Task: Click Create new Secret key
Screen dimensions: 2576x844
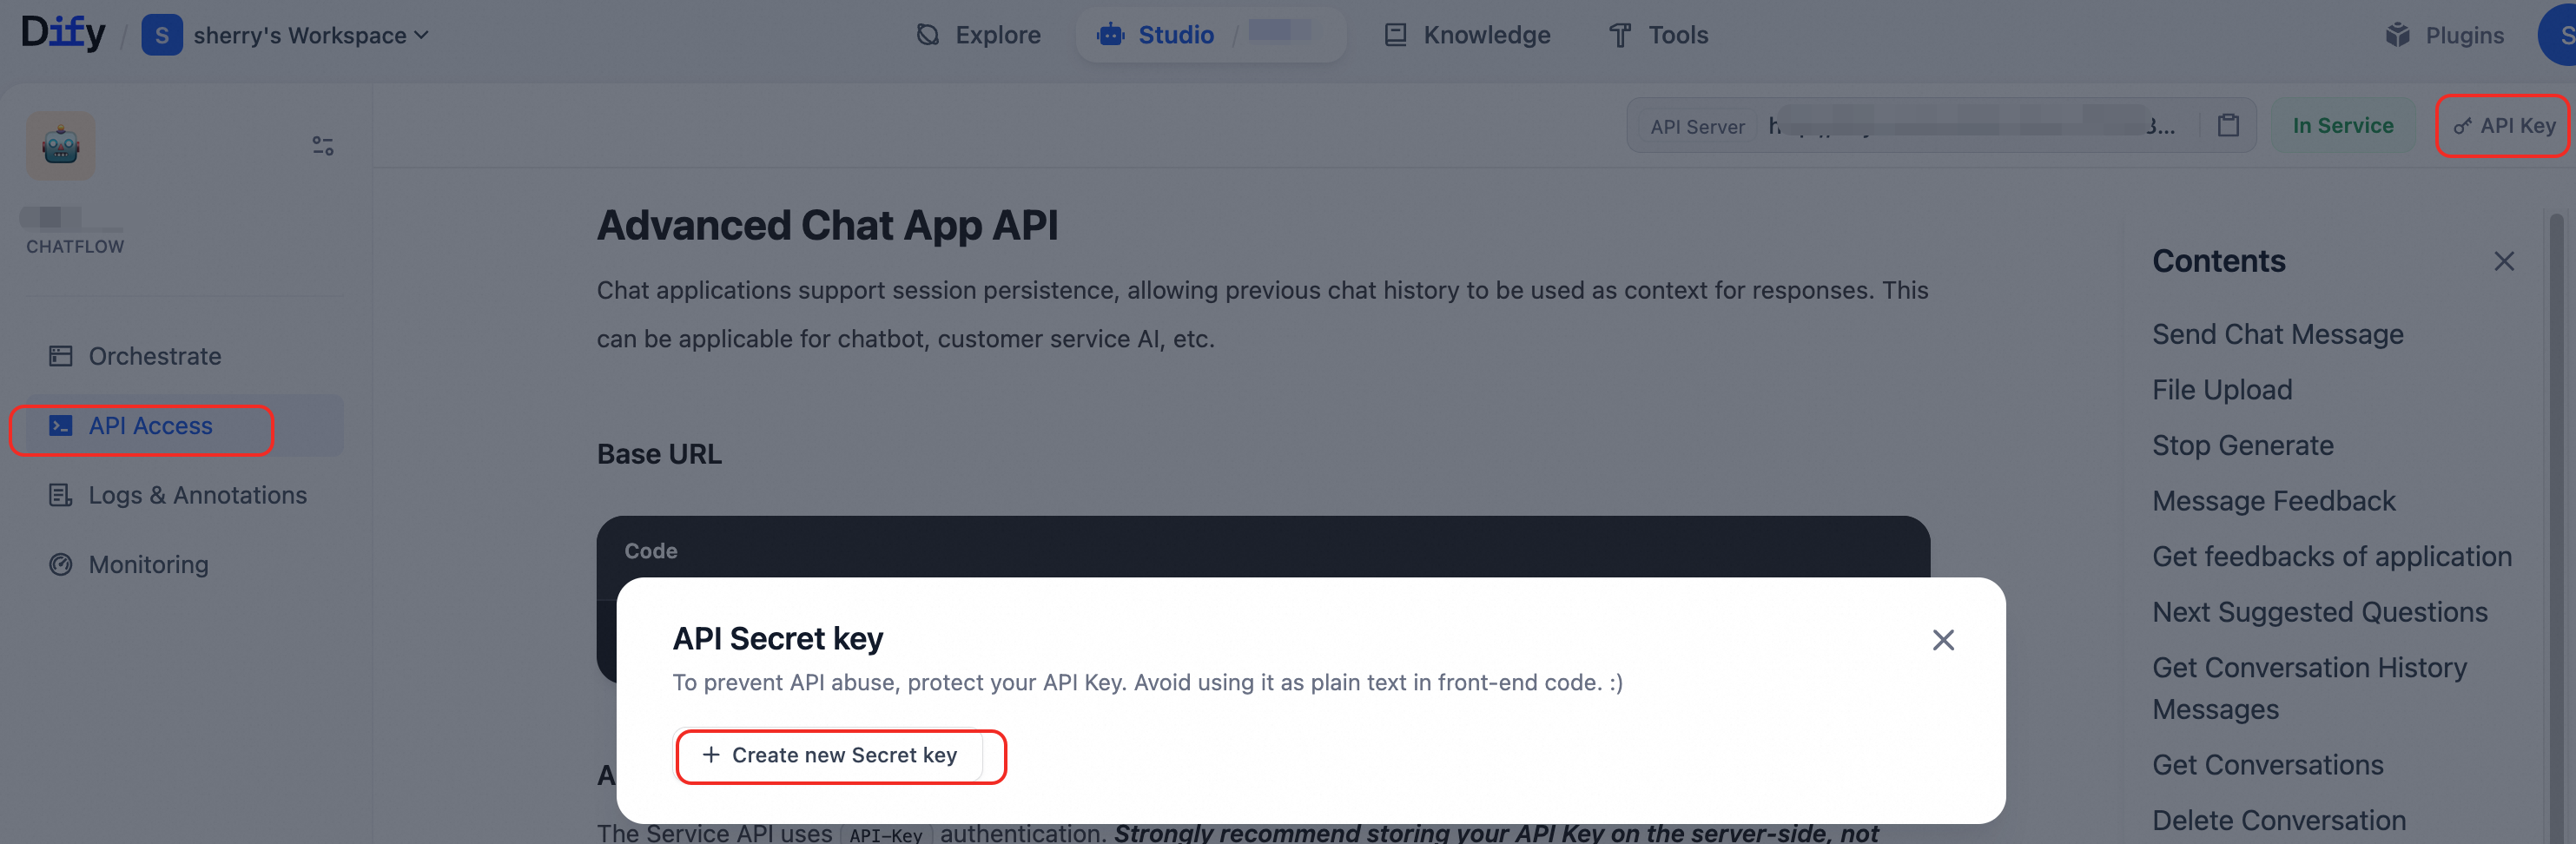Action: 830,755
